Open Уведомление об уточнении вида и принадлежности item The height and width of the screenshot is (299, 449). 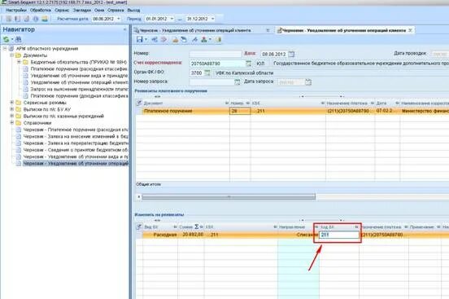coord(79,76)
